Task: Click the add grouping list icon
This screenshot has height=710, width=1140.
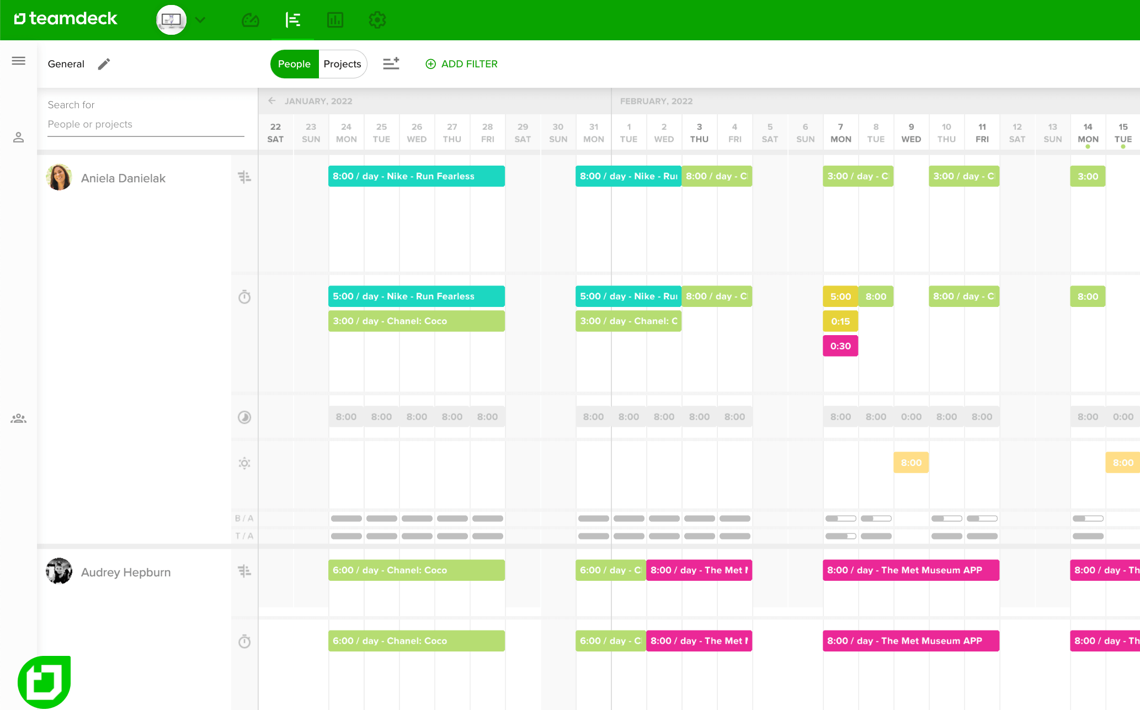Action: click(391, 64)
